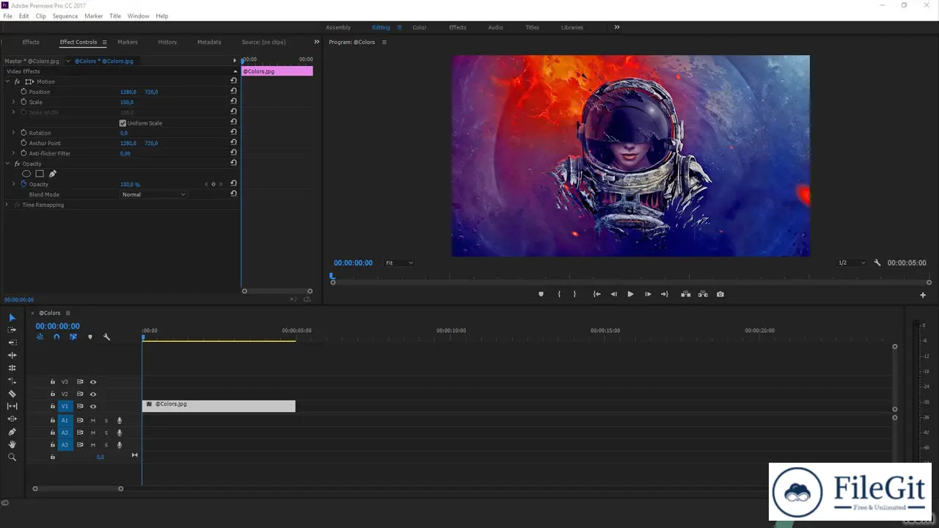The height and width of the screenshot is (528, 939).
Task: Expand the Anti-flicker Filter property
Action: pos(13,153)
